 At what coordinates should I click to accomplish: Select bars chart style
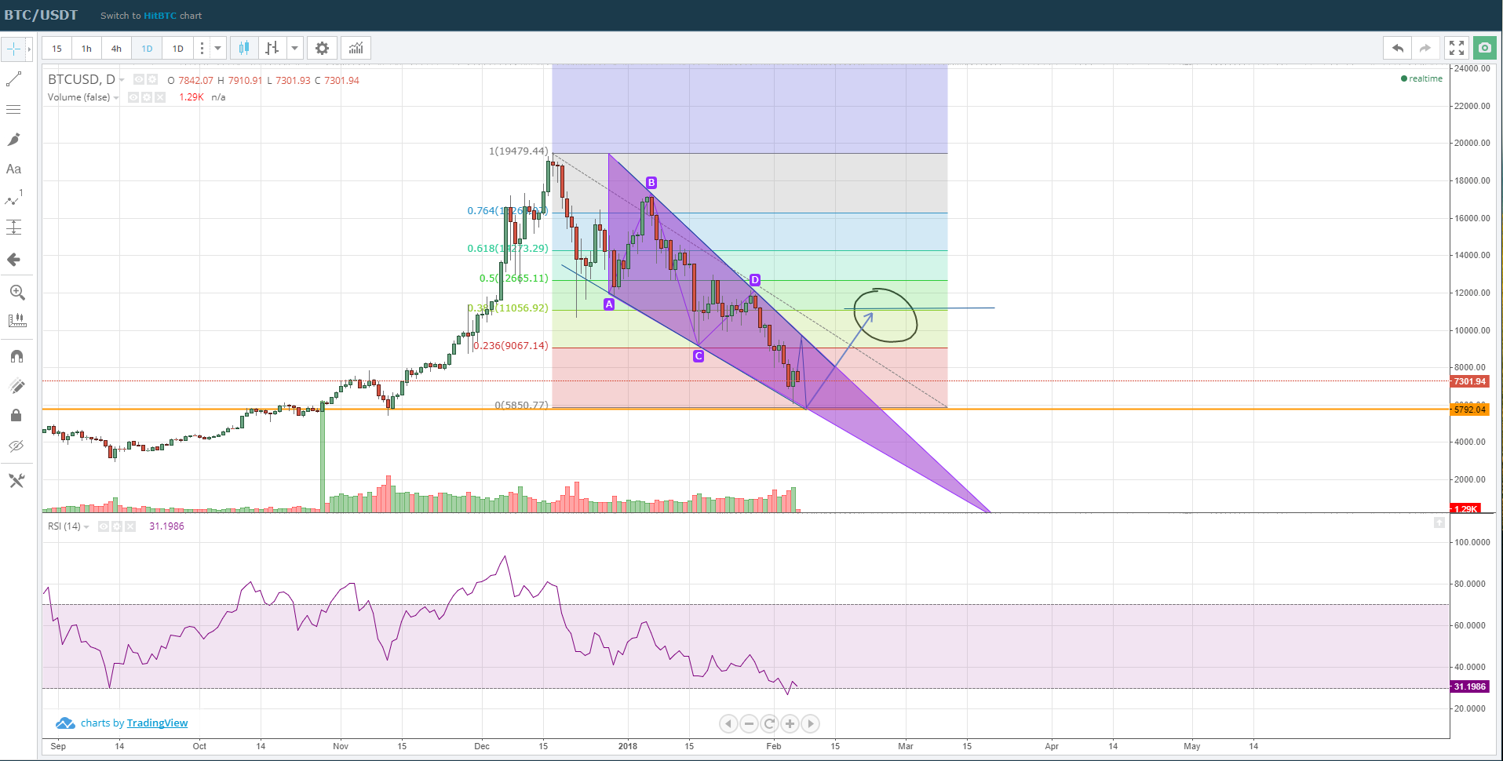coord(272,49)
